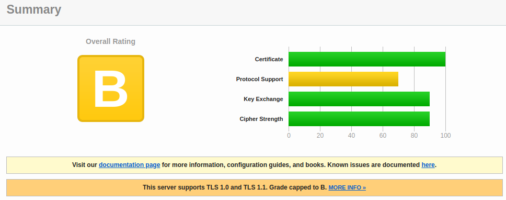506x200 pixels.
Task: Click the 40 axis tick label
Action: (351, 136)
